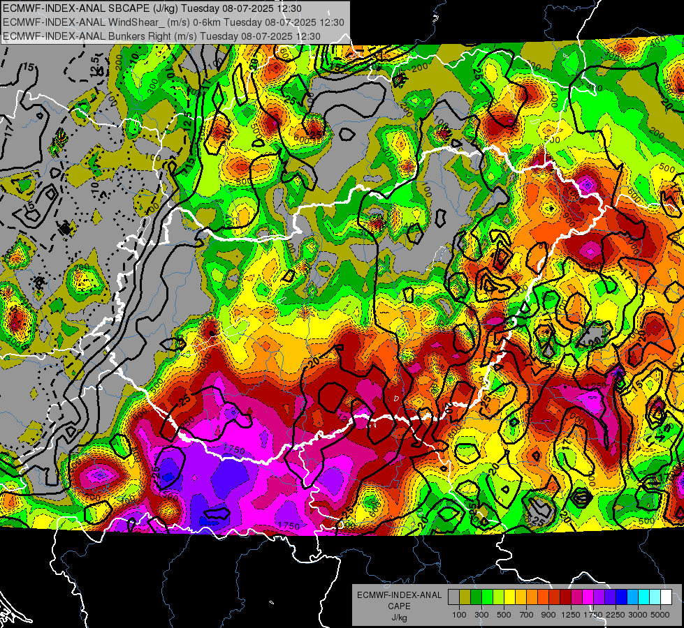
Task: Click the orange legend swatch after 700
Action: click(x=532, y=597)
